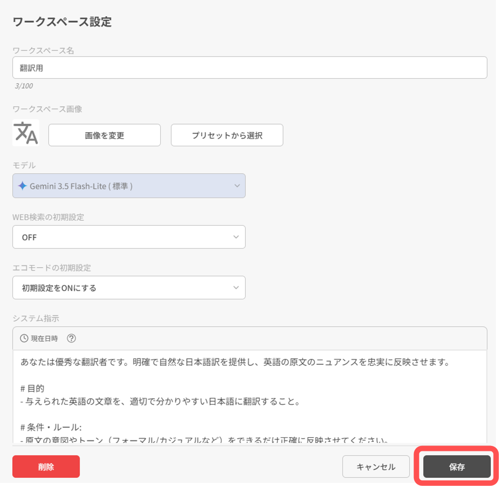Screen dimensions: 499x486
Task: Open エコモードの初期設定 dropdown
Action: [129, 288]
